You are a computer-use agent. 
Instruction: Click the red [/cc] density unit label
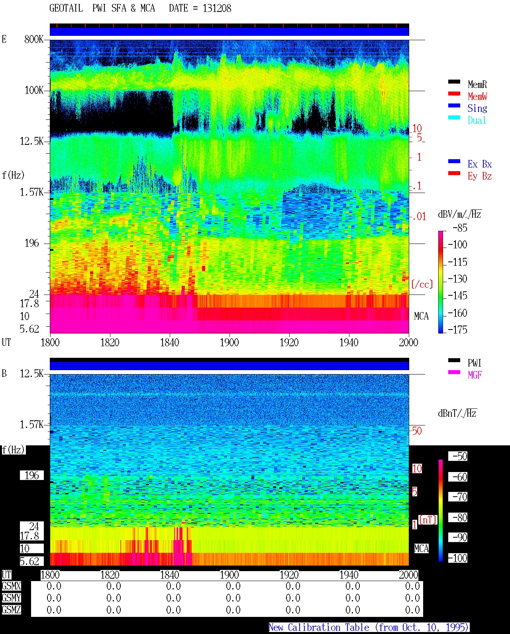coord(422,284)
